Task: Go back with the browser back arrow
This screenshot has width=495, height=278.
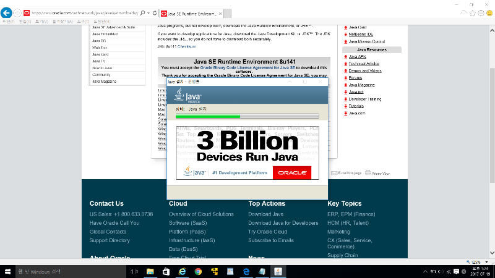Action: 6,13
